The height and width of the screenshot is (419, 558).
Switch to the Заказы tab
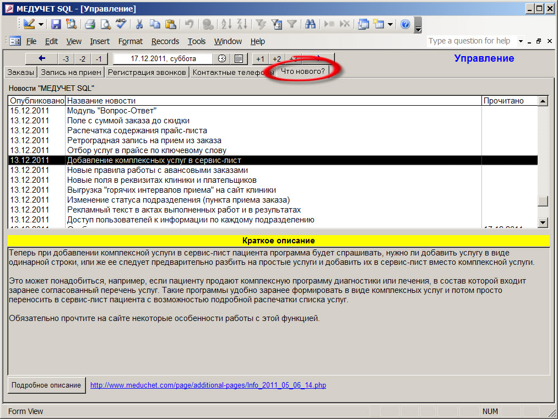[20, 72]
